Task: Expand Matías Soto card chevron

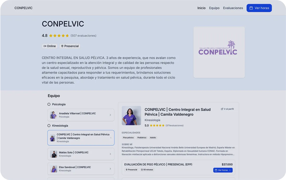Action: 110,154
